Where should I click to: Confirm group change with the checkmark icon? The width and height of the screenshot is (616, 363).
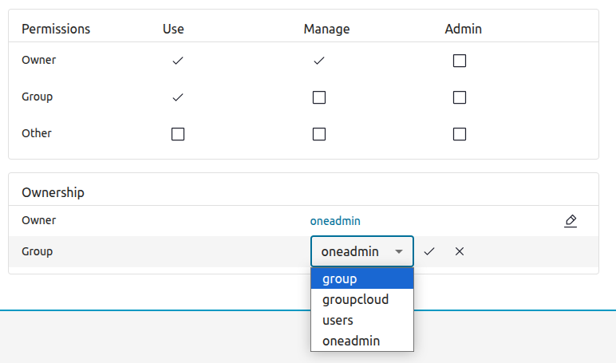click(x=429, y=251)
